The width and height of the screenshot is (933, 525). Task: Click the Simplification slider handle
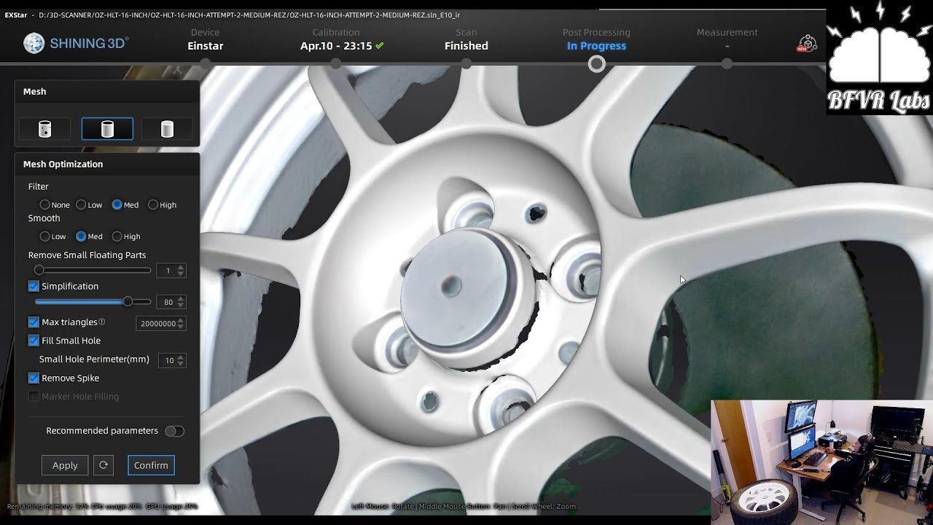click(x=128, y=301)
